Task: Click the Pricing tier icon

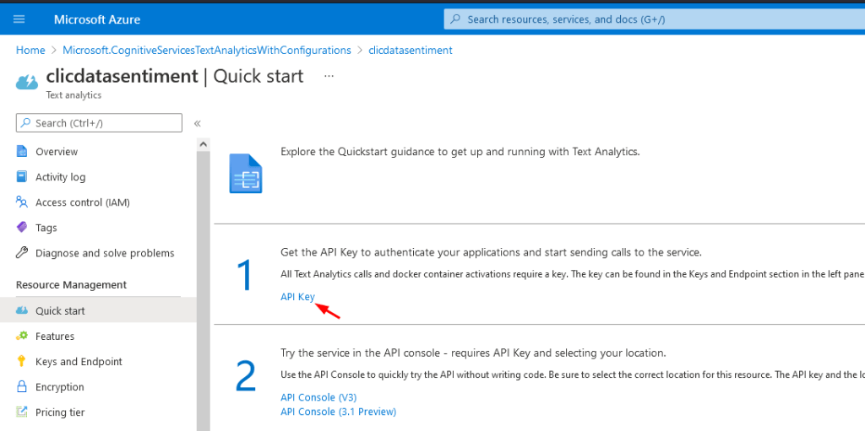Action: (x=21, y=412)
